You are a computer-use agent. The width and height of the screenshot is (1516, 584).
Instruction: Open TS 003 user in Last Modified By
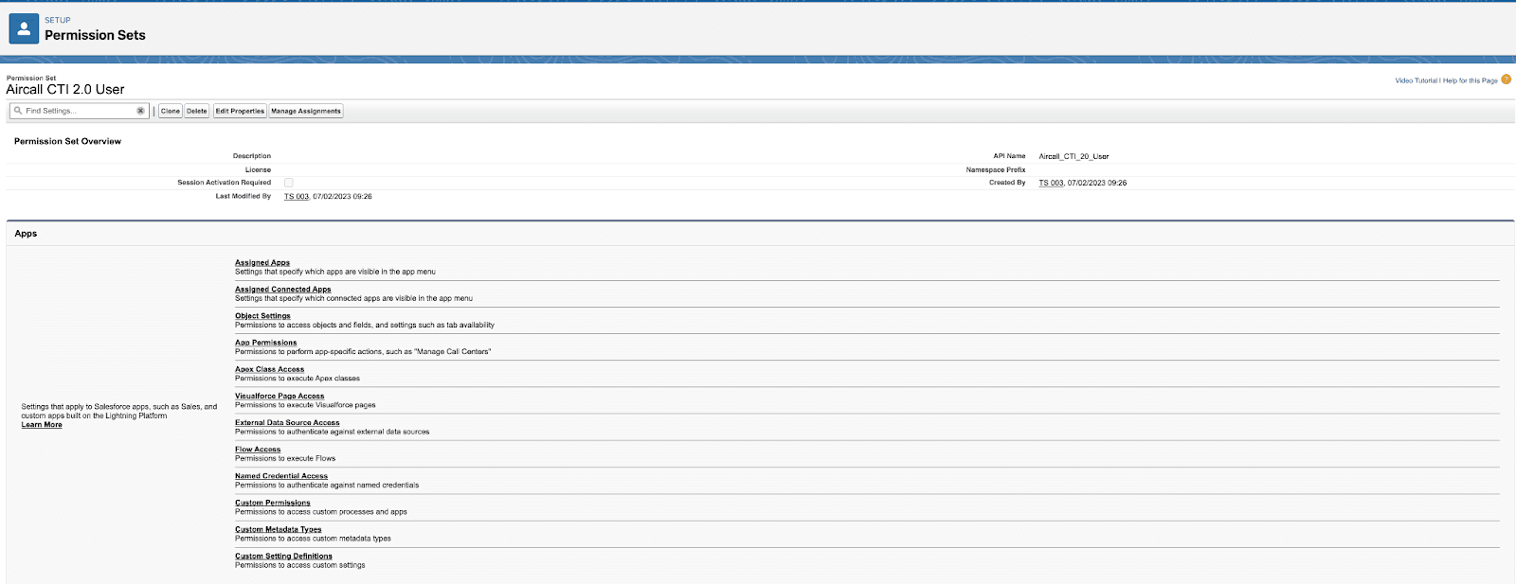coord(296,197)
